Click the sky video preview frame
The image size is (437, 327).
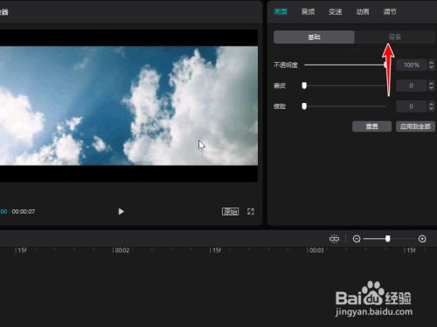(128, 106)
